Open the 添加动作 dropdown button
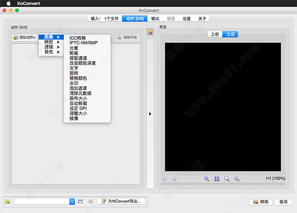Screen dimensions: 297x213 [25, 37]
